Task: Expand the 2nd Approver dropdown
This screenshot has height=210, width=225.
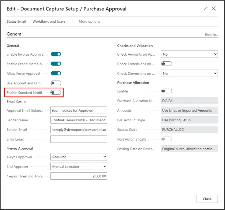Action: click(78, 167)
